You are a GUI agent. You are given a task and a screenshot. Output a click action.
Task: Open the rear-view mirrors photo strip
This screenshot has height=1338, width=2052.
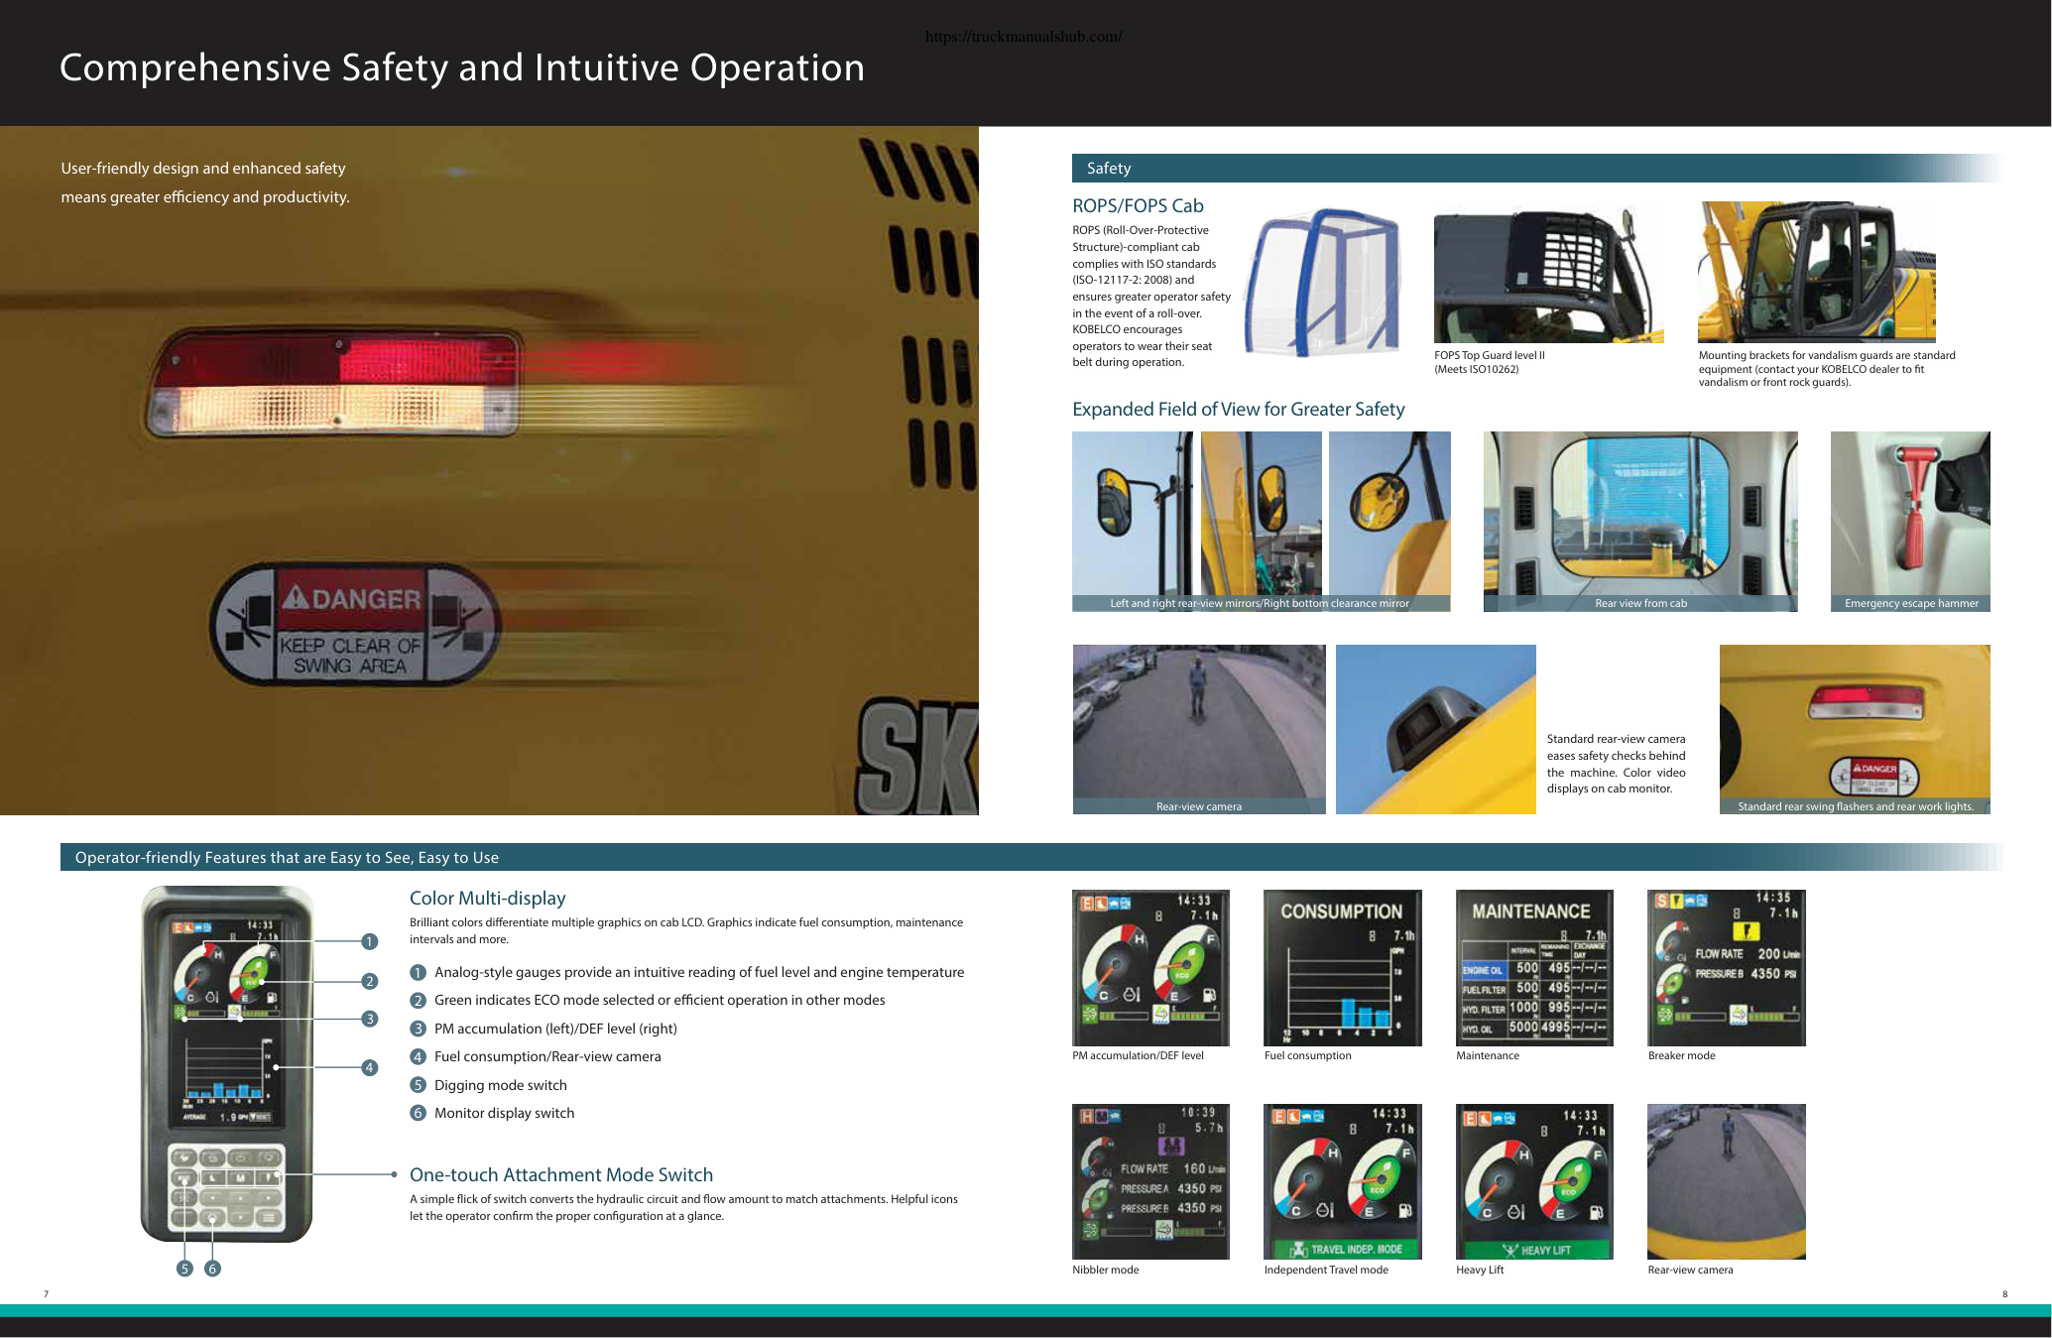point(1261,521)
